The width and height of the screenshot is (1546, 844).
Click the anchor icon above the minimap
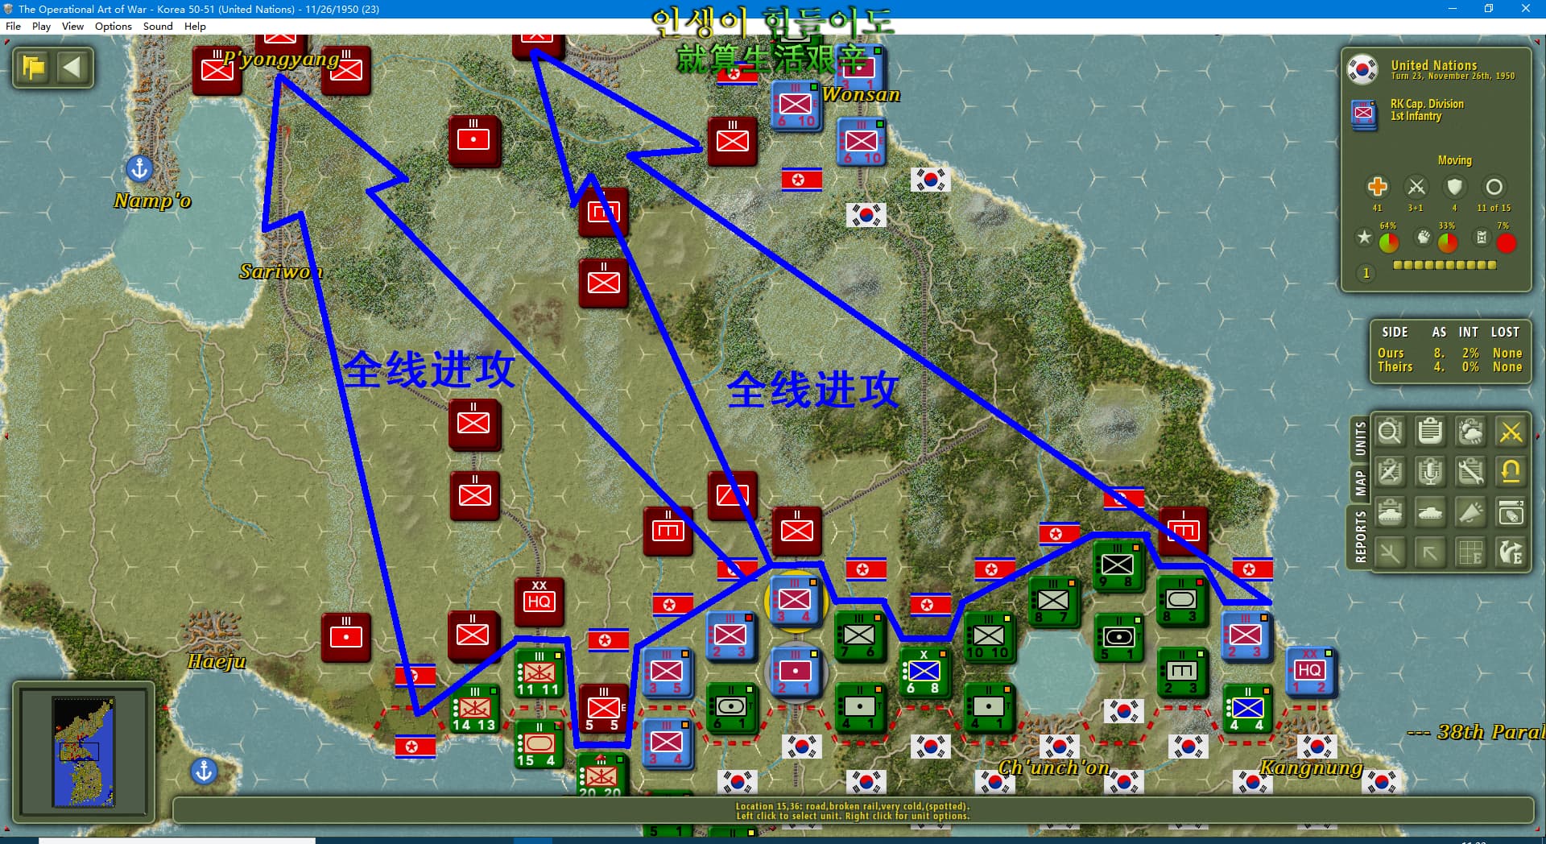click(204, 771)
